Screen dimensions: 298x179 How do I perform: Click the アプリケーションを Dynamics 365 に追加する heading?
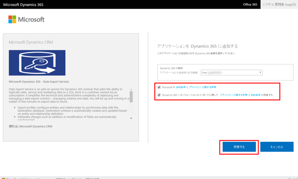click(197, 46)
